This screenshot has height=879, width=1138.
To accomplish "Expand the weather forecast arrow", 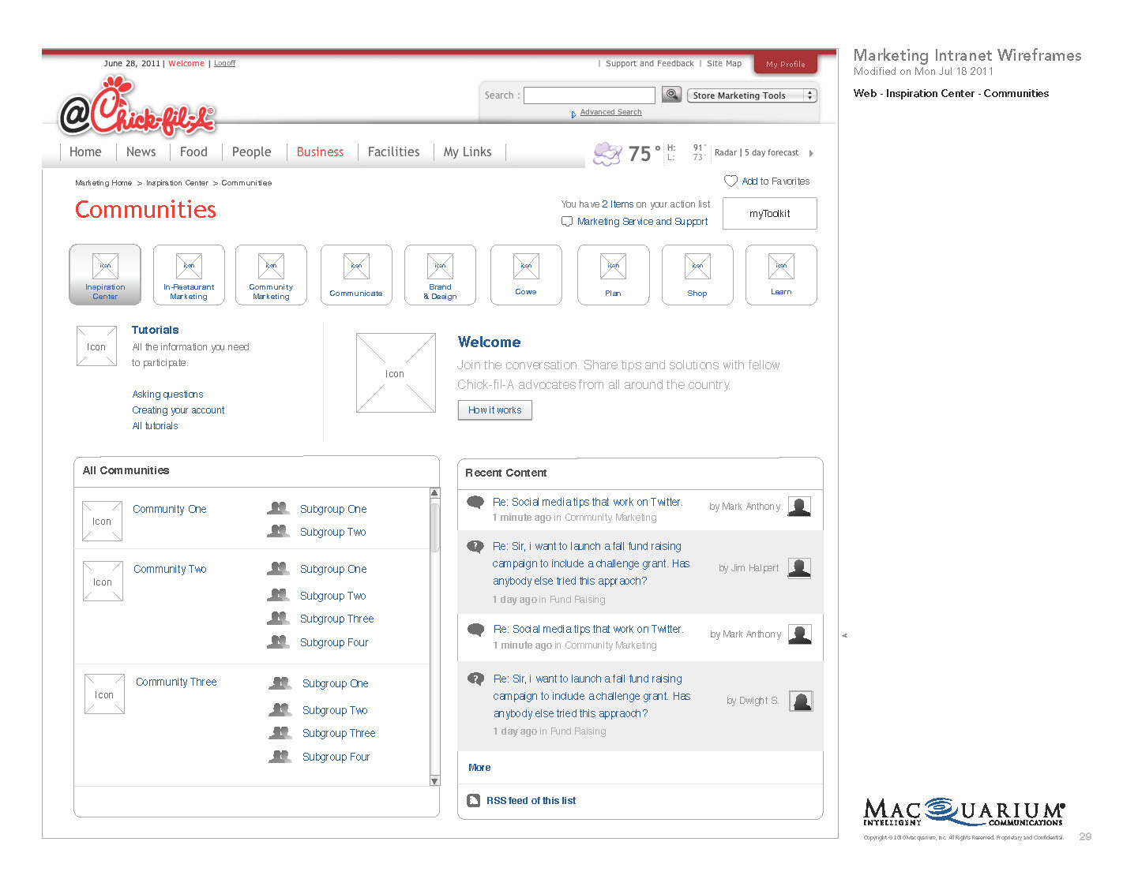I will pos(811,153).
